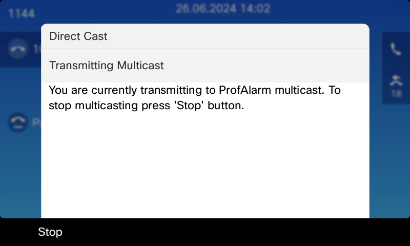Click the empty softkey bar right of Stop

tap(235, 232)
